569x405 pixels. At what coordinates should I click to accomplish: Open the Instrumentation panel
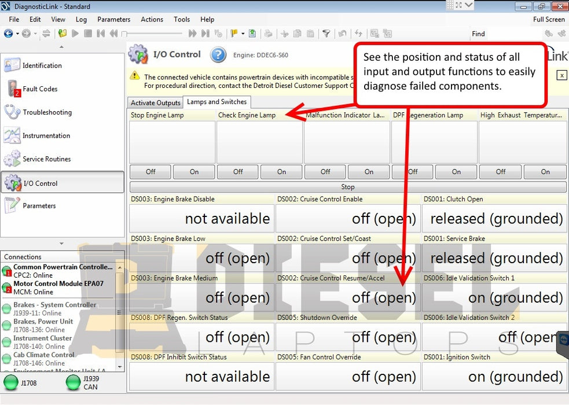(x=63, y=135)
